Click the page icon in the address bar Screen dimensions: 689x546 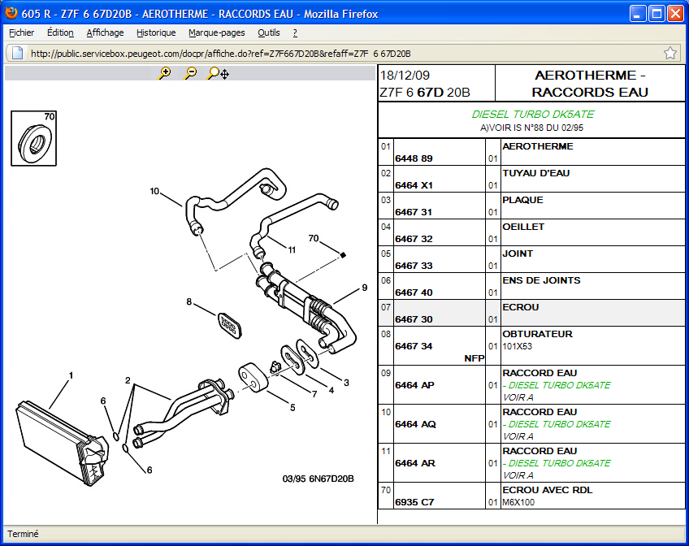click(x=17, y=53)
